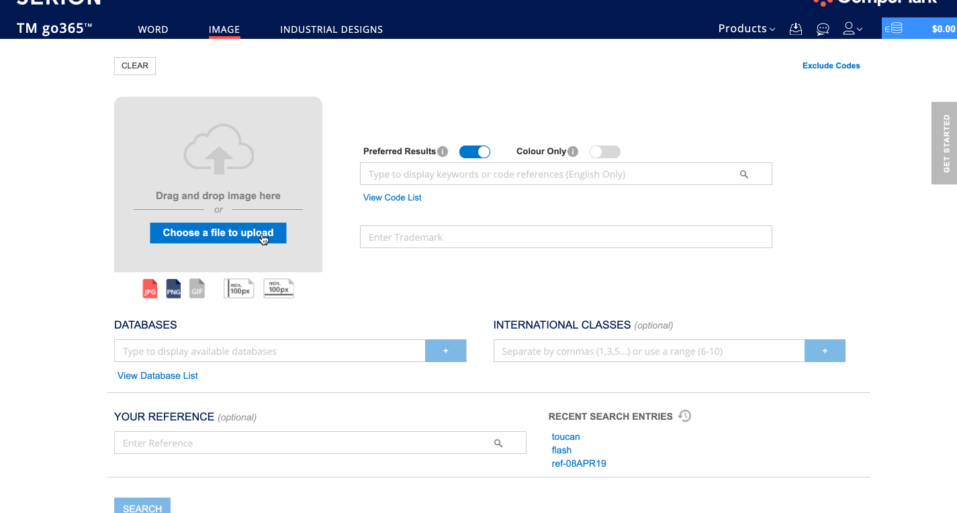Switch to the WORD tab
Image resolution: width=957 pixels, height=513 pixels.
(153, 30)
